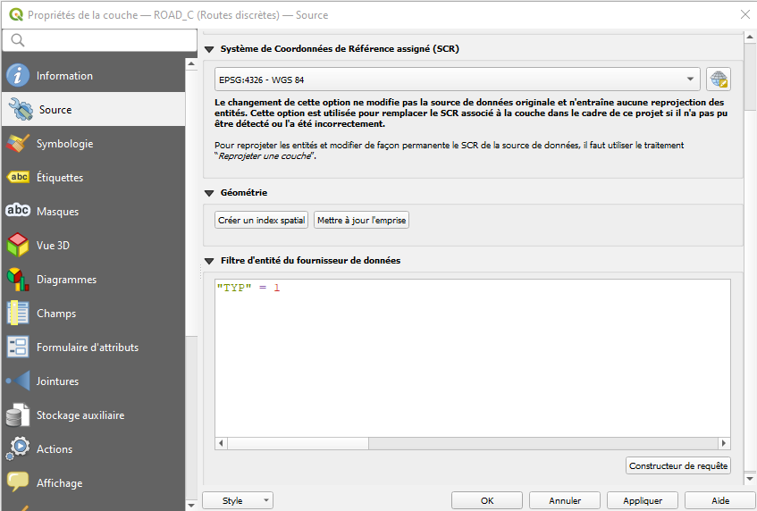757x511 pixels.
Task: Open the Stockage auxiliaire database icon
Action: 18,415
